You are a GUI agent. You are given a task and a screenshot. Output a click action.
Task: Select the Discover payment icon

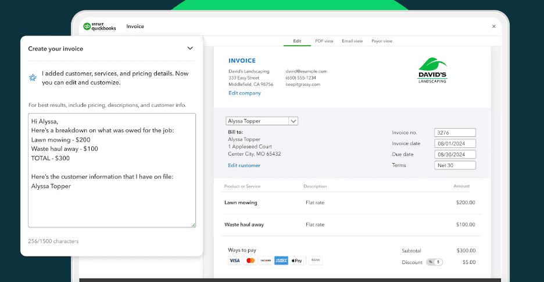266,261
